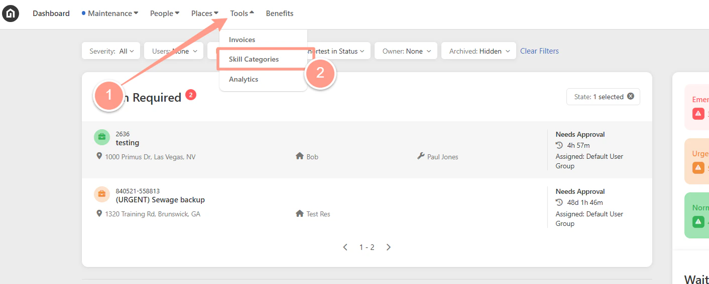Select the Emergency severity card
This screenshot has height=284, width=709.
point(697,107)
